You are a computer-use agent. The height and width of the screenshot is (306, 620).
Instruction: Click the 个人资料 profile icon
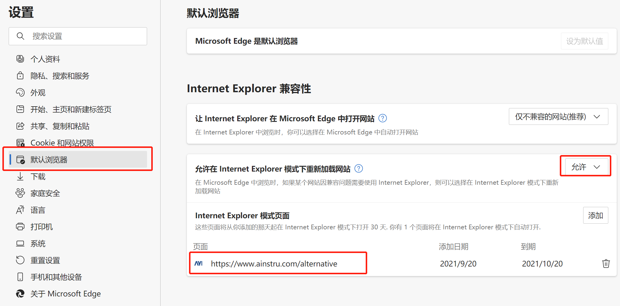pos(20,59)
